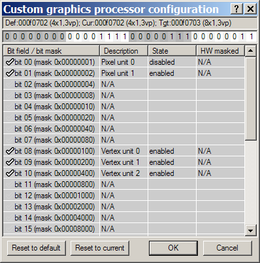260x263 pixels.
Task: Click the HW masked column header
Action: (220, 51)
